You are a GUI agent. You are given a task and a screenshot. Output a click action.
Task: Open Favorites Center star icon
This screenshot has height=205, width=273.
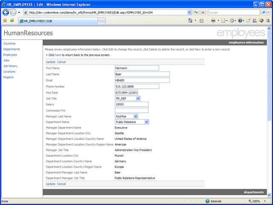coord(5,20)
